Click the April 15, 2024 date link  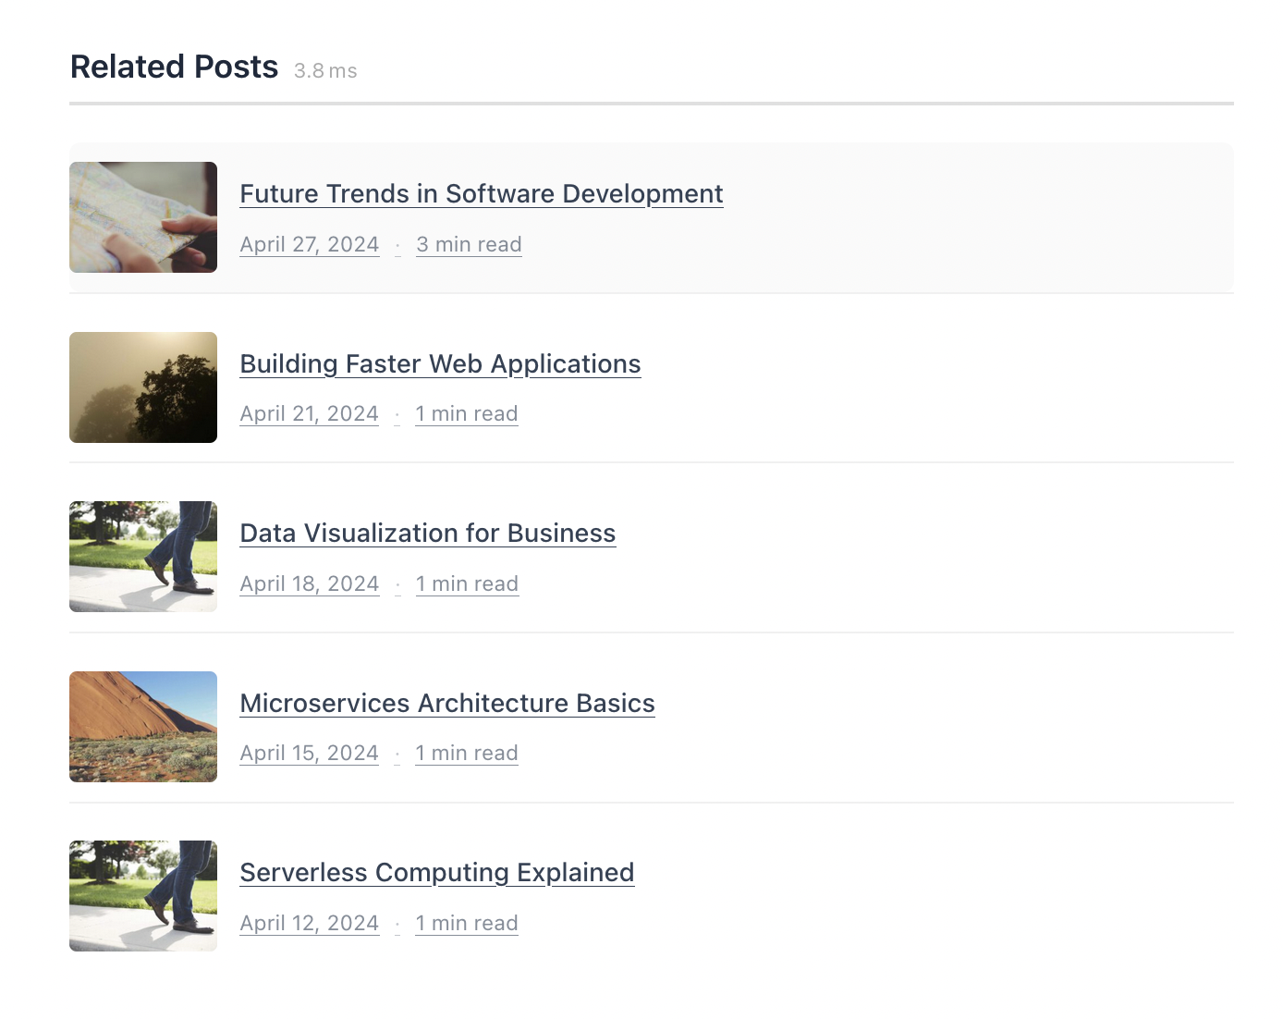309,754
